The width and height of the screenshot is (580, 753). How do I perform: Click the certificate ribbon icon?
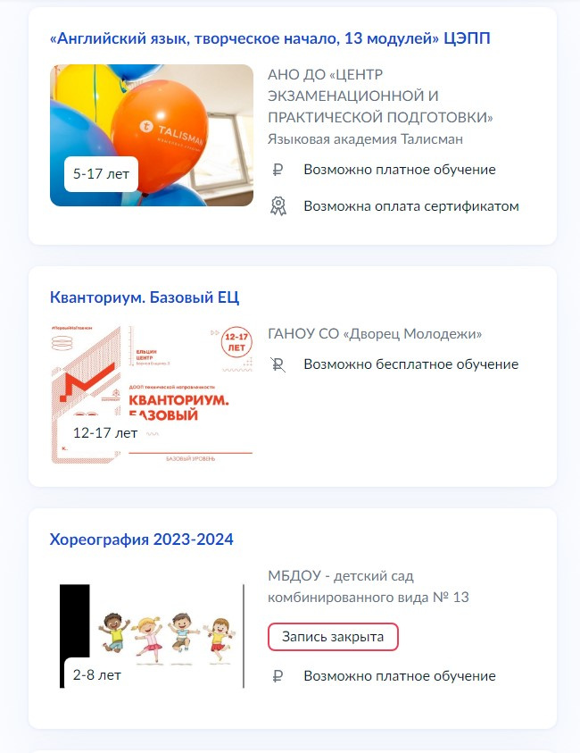point(278,206)
